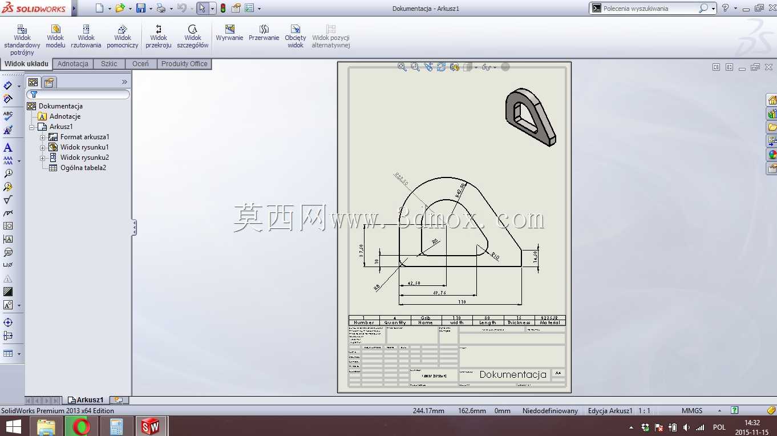Open the Options checklist icon

[249, 8]
